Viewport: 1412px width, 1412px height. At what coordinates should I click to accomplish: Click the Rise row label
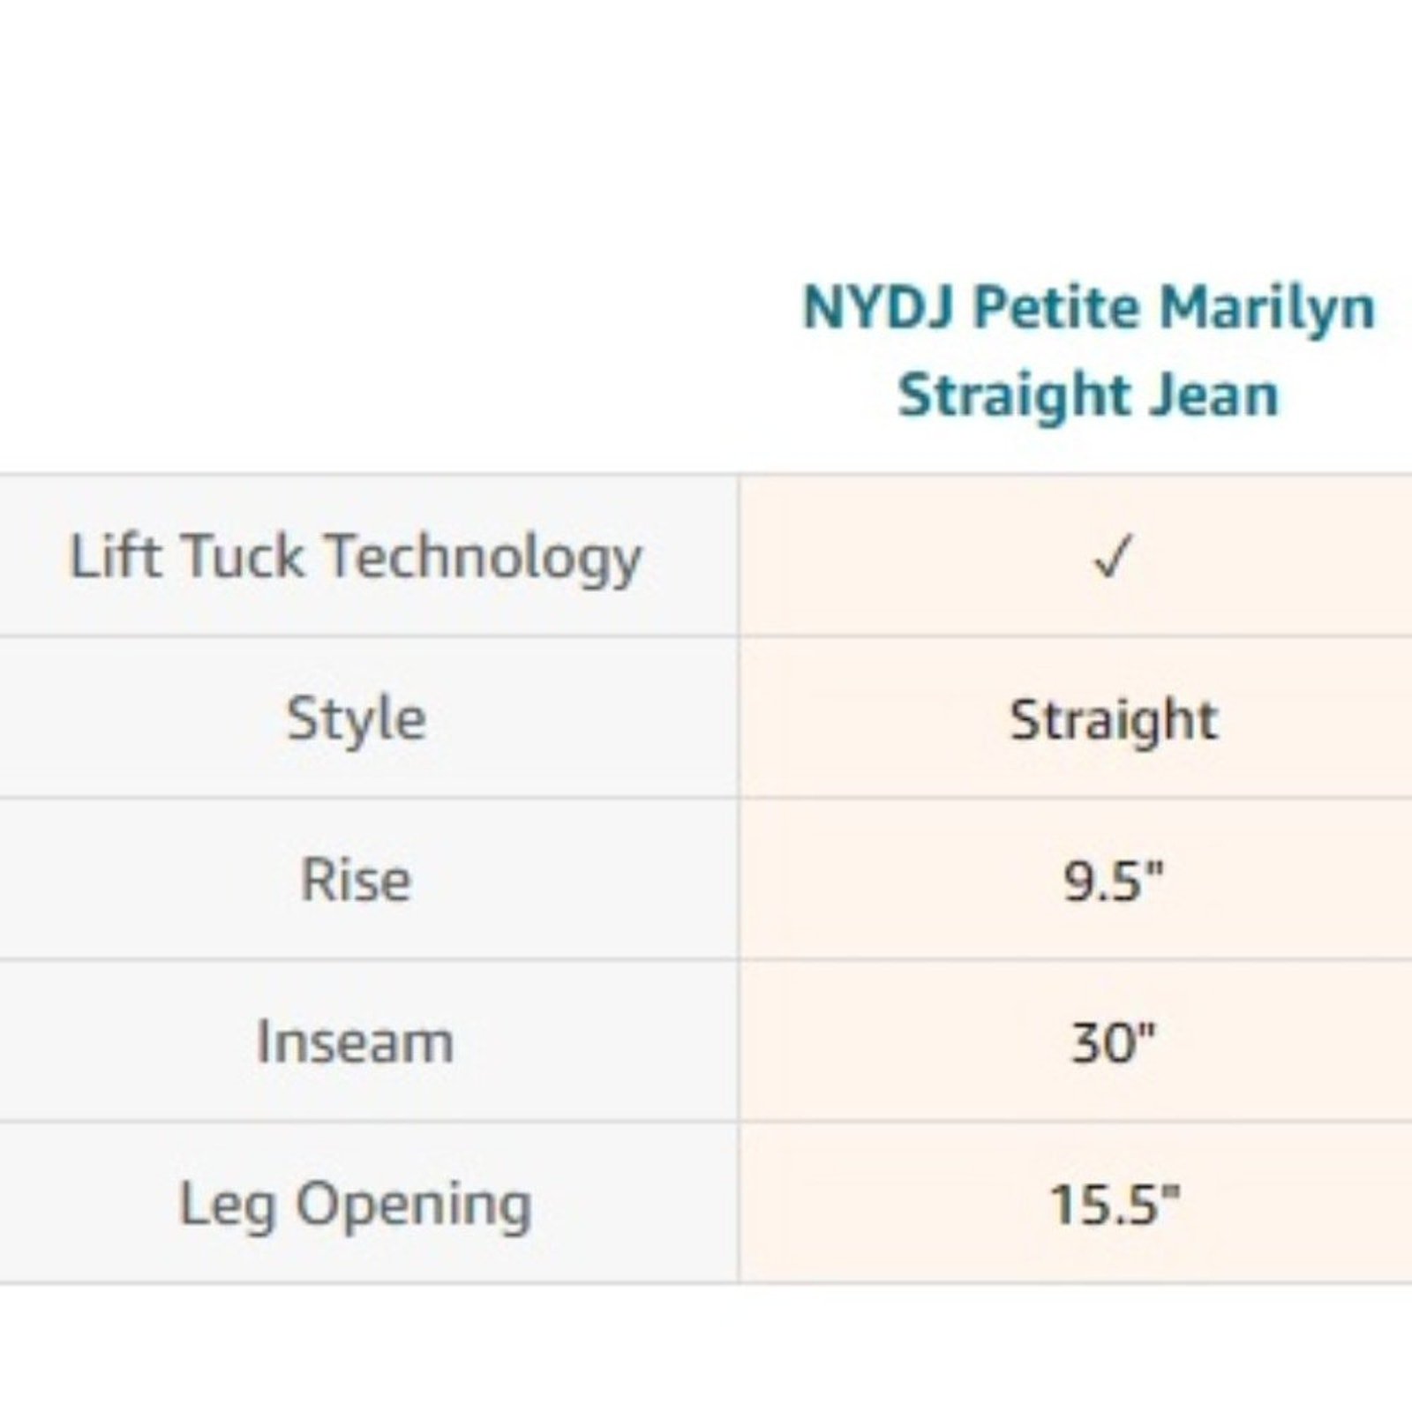tap(356, 881)
